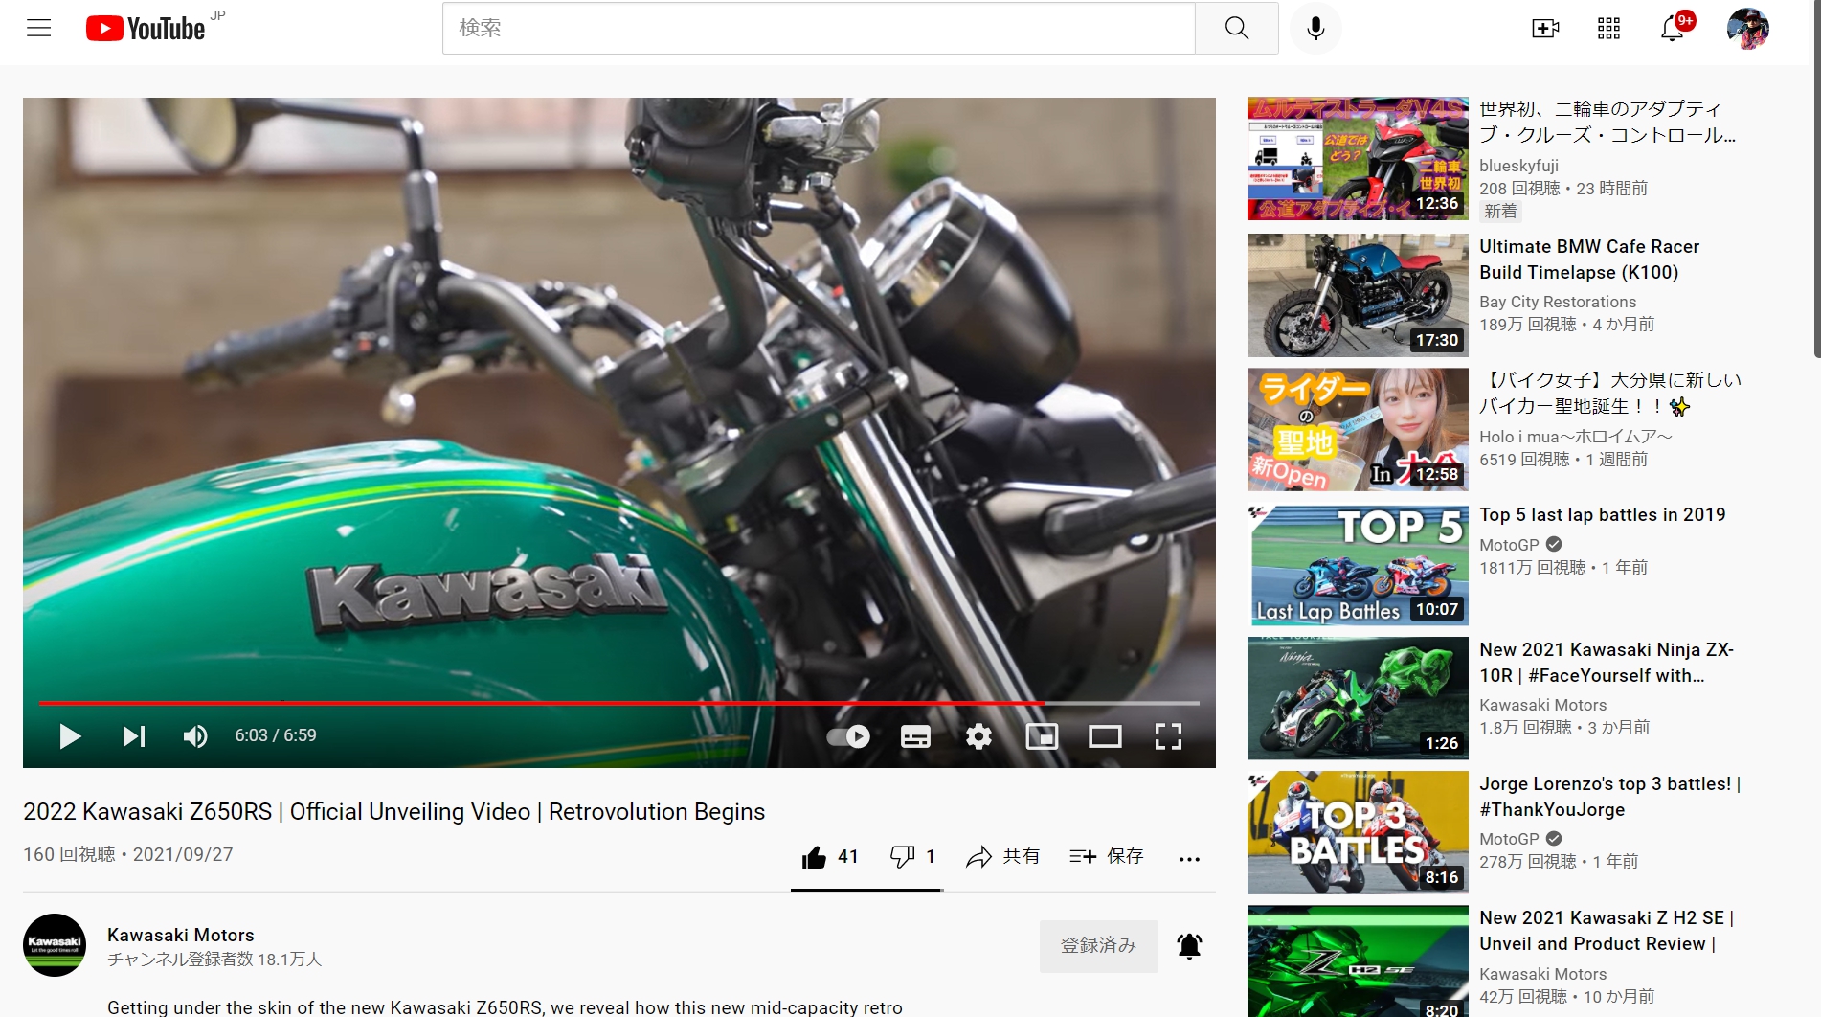Viewport: 1821px width, 1017px height.
Task: Click the video title text
Action: point(393,812)
